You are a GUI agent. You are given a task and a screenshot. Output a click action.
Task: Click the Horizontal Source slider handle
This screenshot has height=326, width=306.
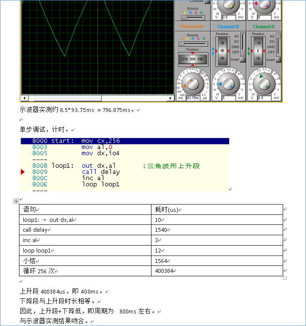coord(181,44)
